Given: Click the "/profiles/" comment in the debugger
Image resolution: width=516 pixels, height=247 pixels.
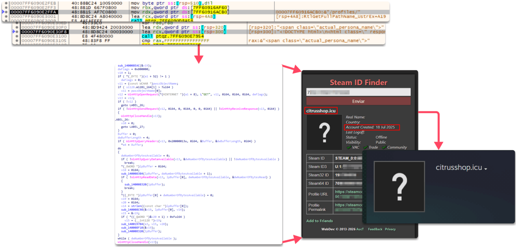Looking at the screenshot, I should 318,12.
